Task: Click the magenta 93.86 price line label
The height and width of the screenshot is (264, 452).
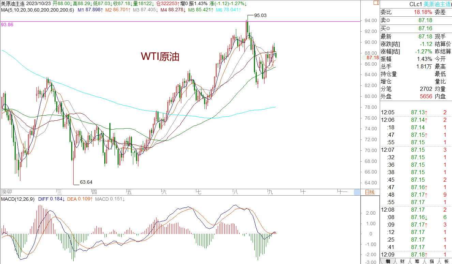Action: click(7, 24)
